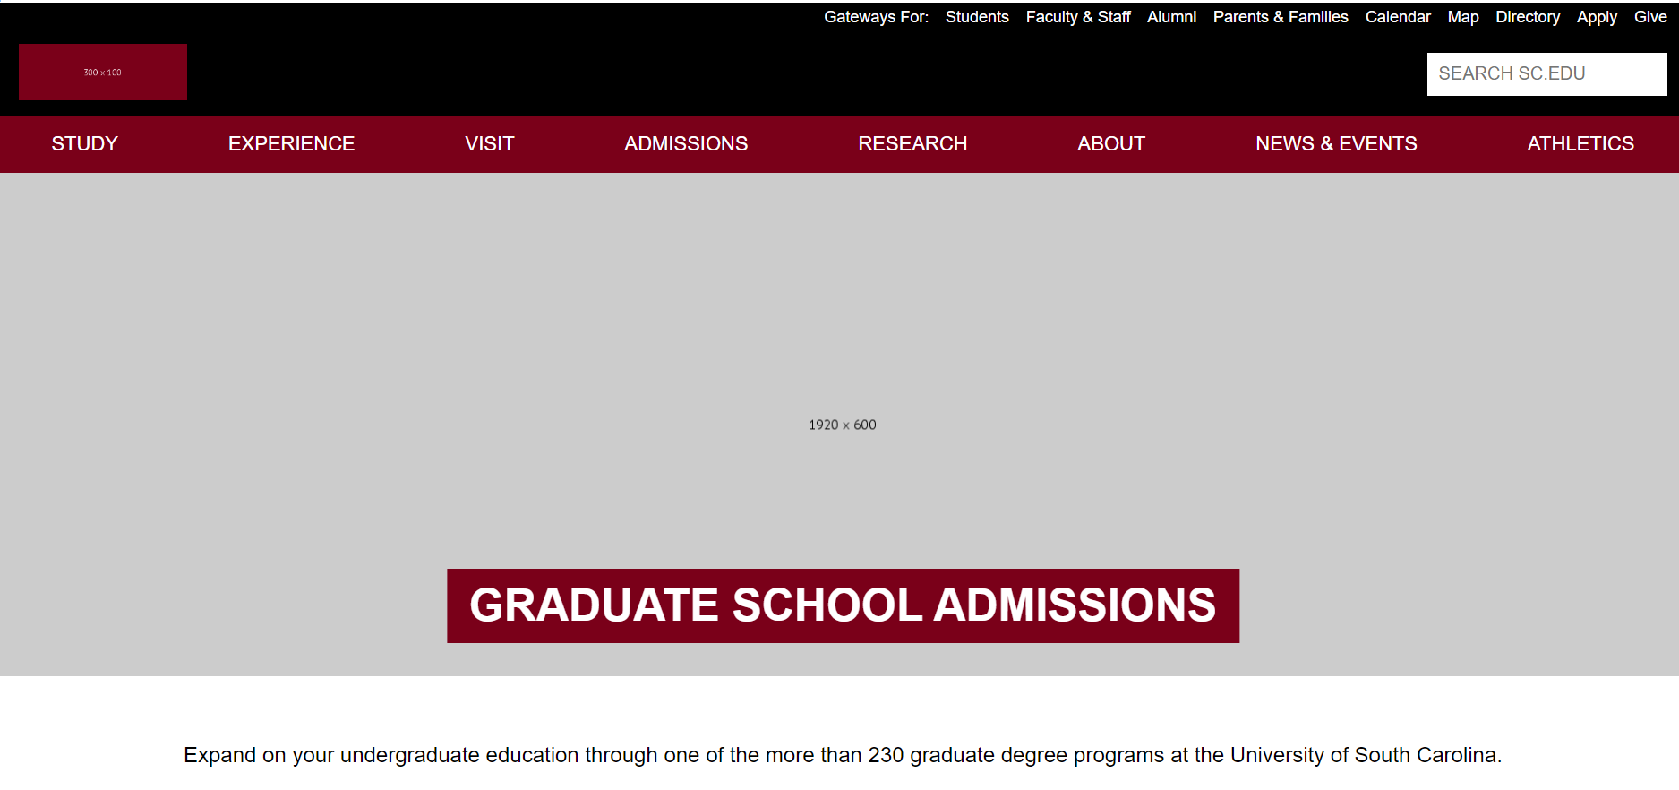Open Parents & Families link
Screen dimensions: 1679x790
click(x=1281, y=17)
